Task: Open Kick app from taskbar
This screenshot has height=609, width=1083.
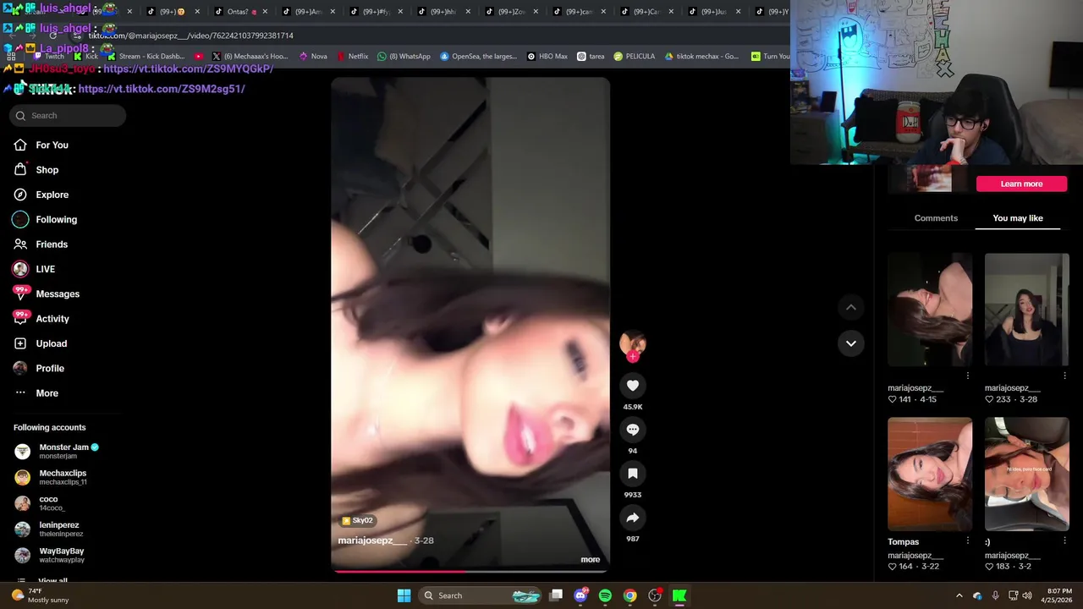Action: (x=679, y=595)
